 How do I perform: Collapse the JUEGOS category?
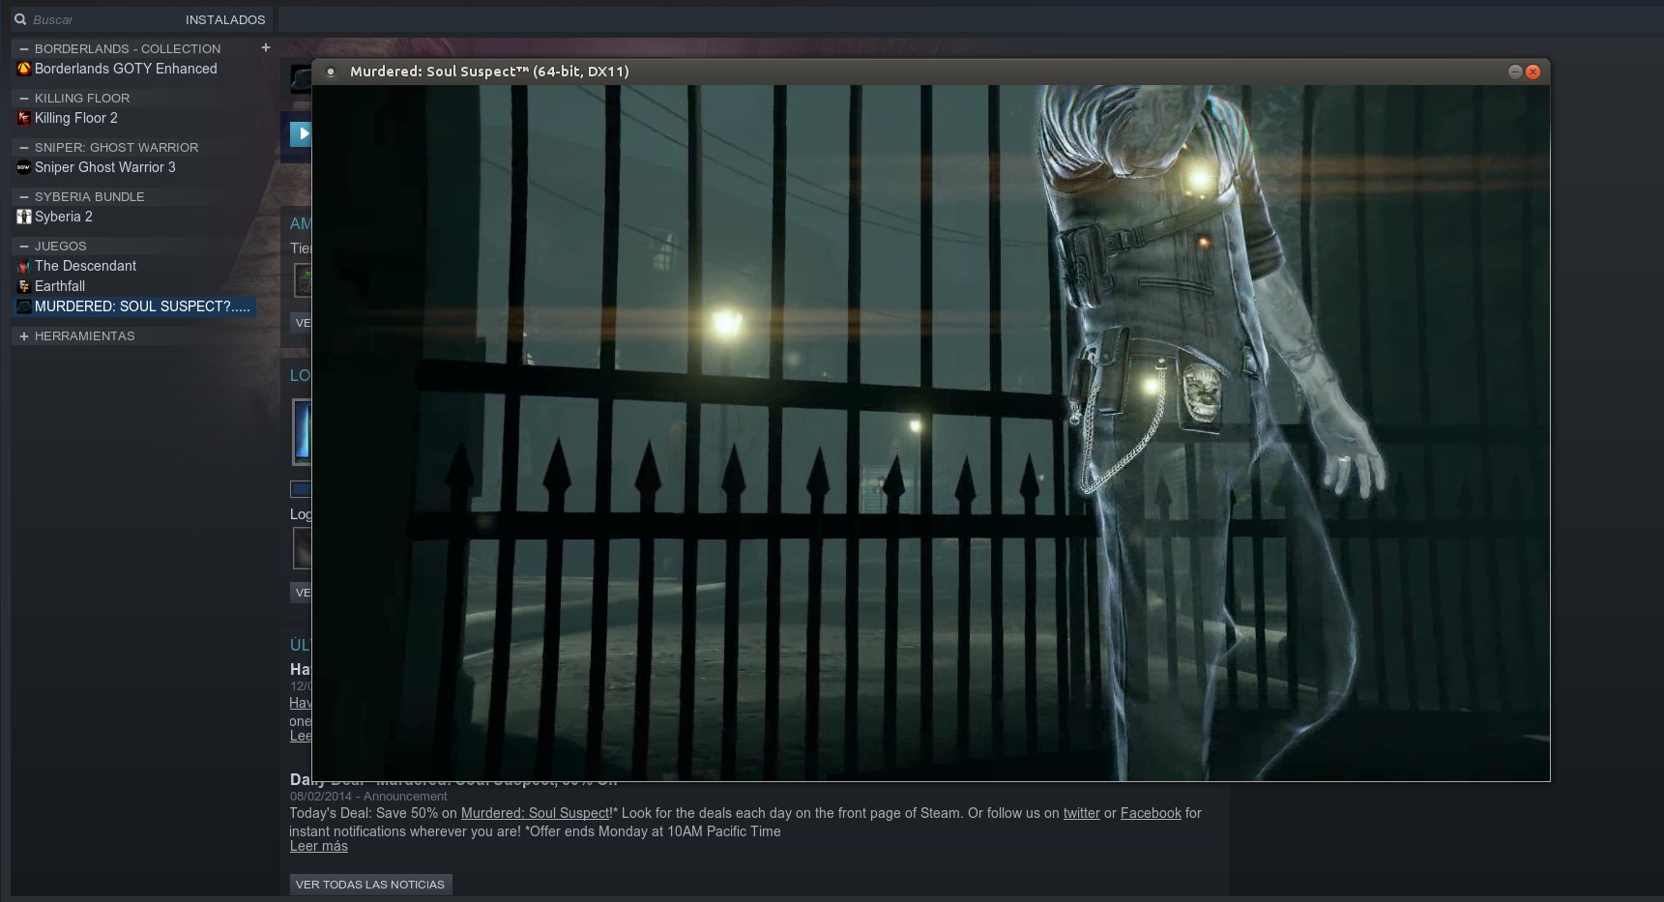tap(24, 246)
